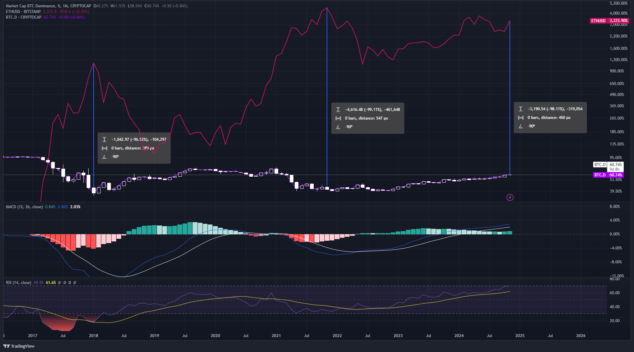Select the ruler icon in the -3,190.54 tooltip

pos(521,109)
